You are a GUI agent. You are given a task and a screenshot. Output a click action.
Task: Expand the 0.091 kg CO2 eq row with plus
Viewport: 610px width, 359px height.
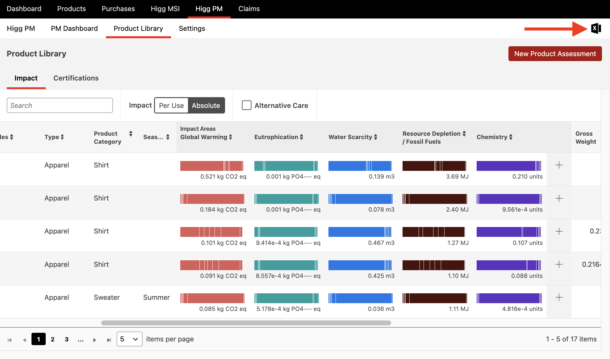(x=559, y=264)
